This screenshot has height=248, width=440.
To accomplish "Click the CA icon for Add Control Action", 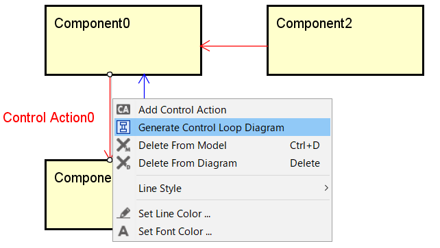I will (x=123, y=109).
